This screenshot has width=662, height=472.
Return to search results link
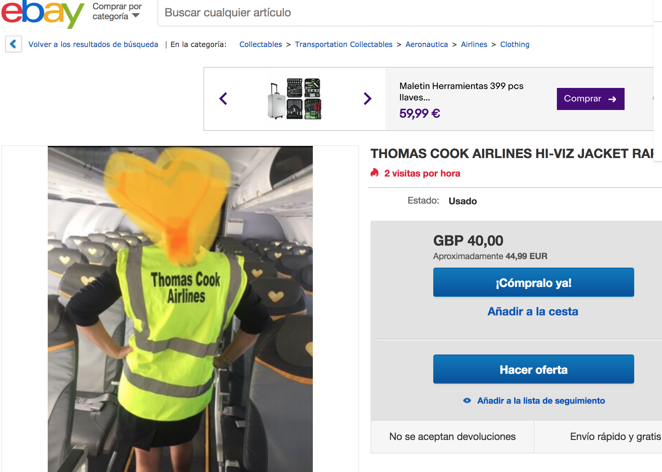tap(93, 44)
